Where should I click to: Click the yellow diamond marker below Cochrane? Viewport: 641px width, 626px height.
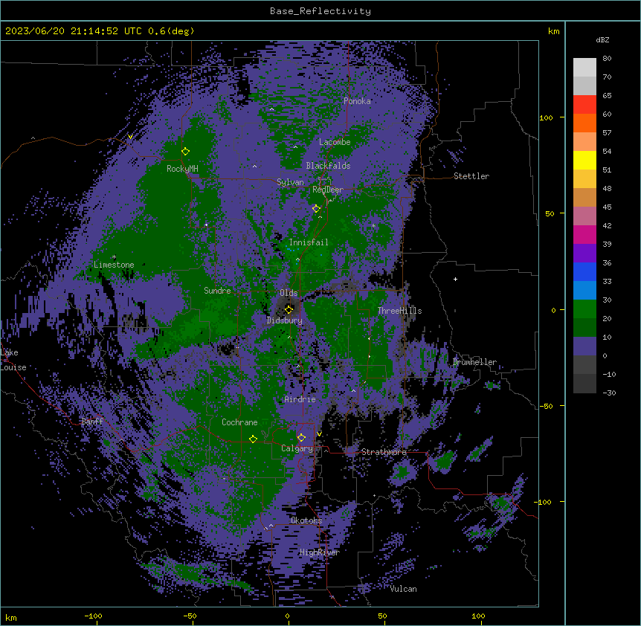click(x=253, y=439)
